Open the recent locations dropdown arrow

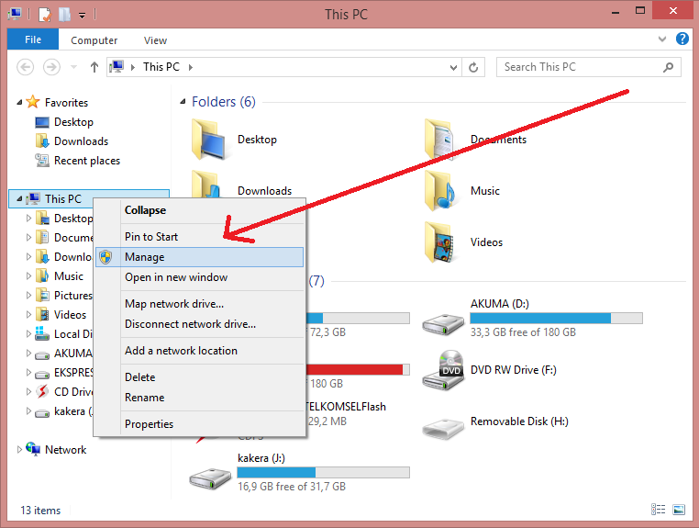tap(74, 67)
